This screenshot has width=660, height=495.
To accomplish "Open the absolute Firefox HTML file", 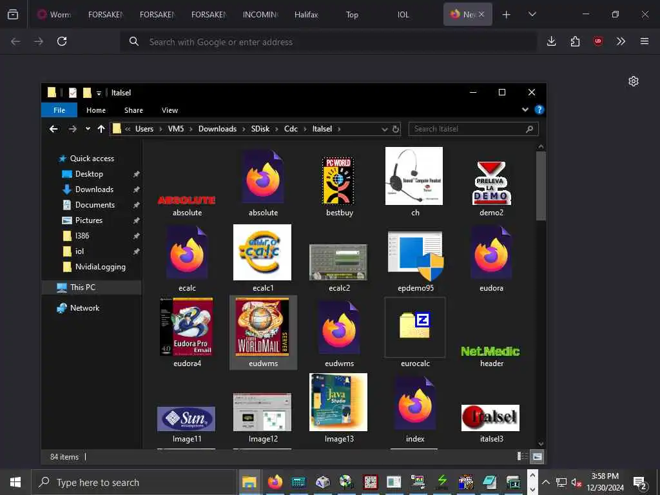I will (x=263, y=177).
